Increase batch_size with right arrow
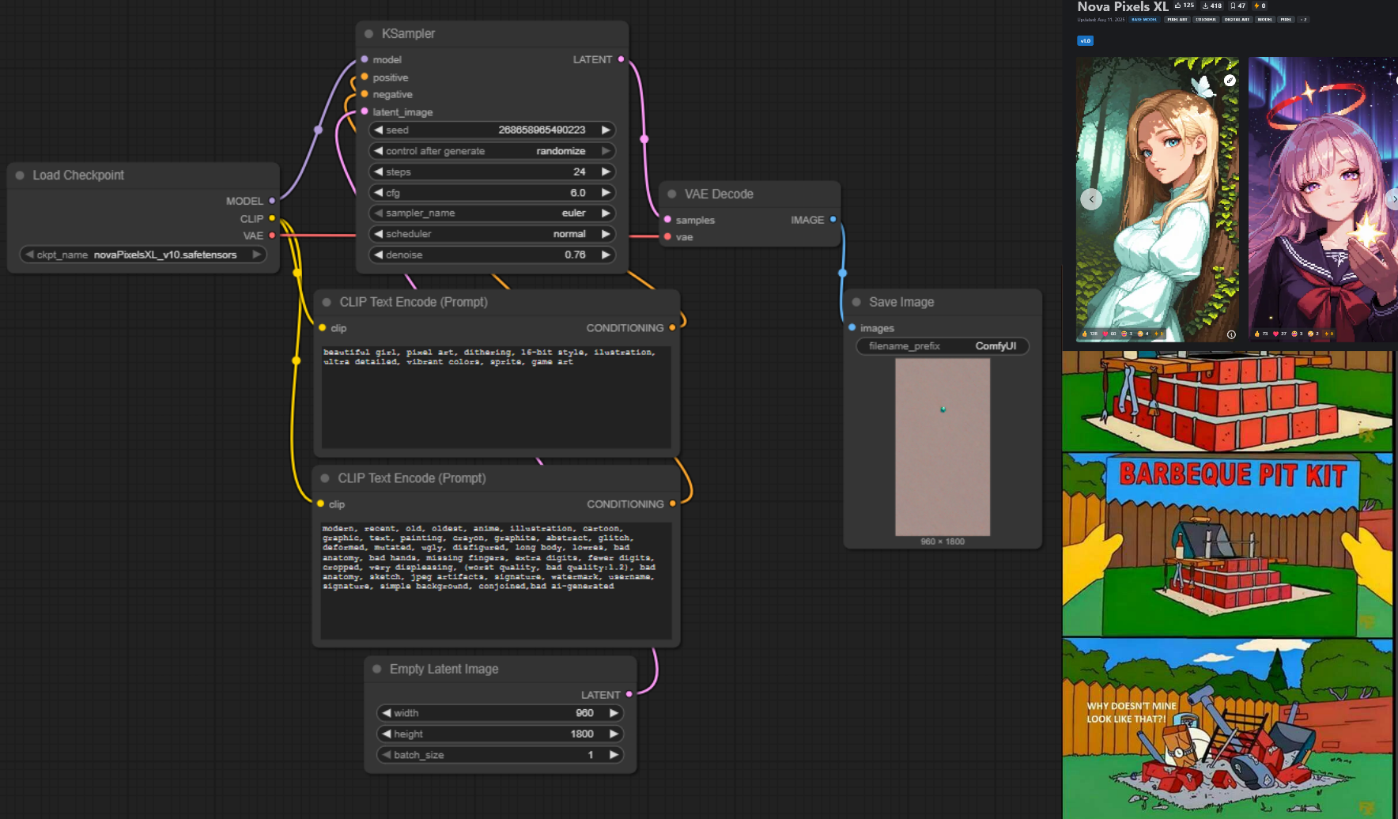Screen dimensions: 1398x819 (614, 755)
